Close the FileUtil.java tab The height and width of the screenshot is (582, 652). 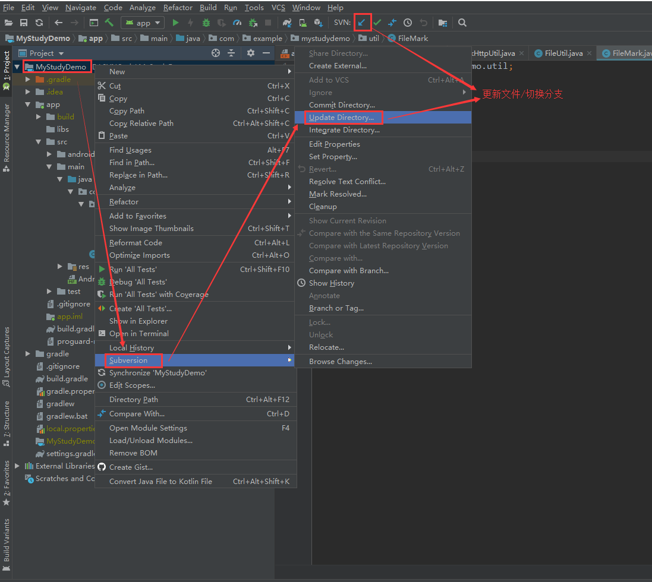[x=589, y=53]
